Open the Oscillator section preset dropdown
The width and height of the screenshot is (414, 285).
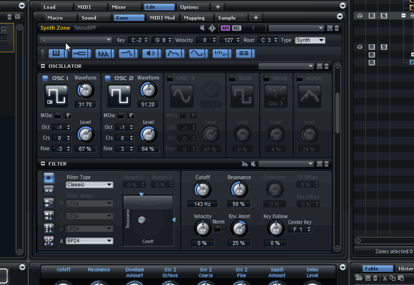click(x=286, y=66)
